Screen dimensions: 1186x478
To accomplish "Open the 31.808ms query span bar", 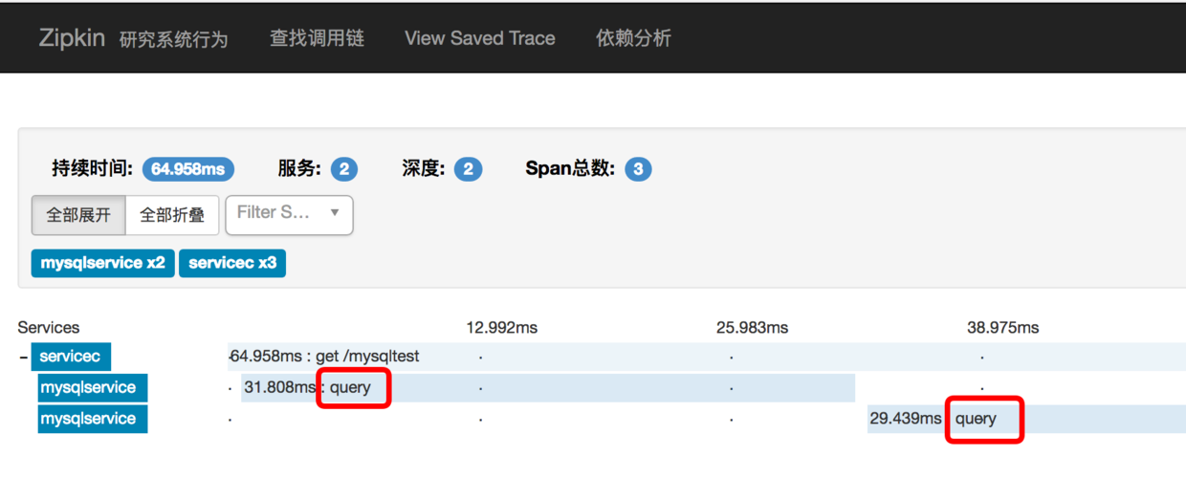I will 547,387.
